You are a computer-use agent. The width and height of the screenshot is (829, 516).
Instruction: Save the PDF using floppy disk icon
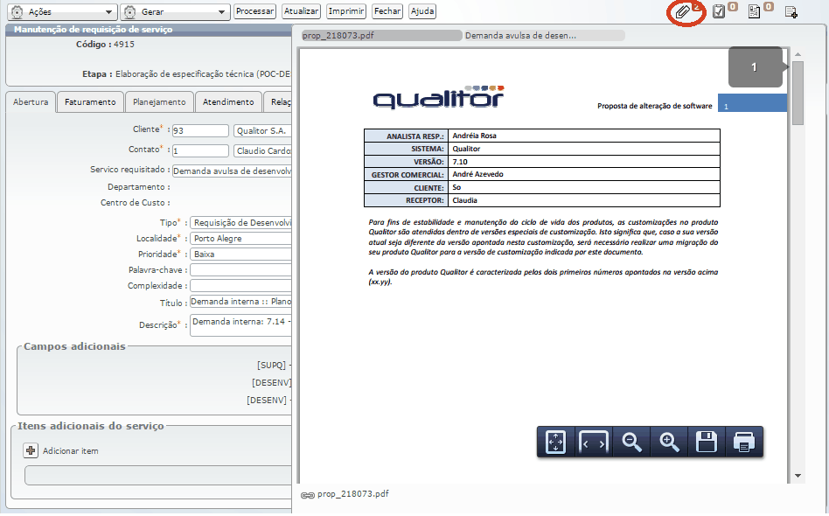point(707,443)
